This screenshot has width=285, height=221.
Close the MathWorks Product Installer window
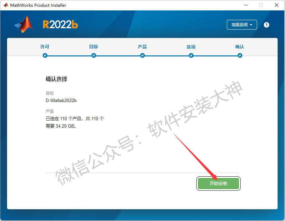point(277,5)
